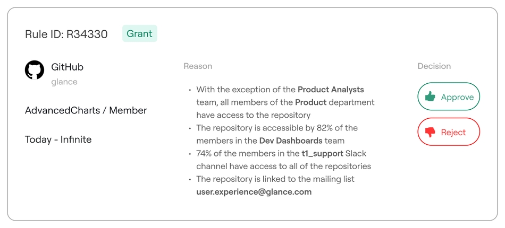Click the Today - Infinite duration

(x=58, y=139)
